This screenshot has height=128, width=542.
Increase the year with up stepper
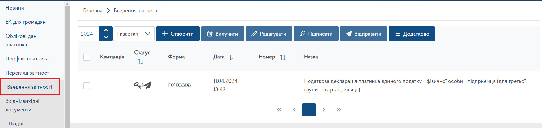106,30
